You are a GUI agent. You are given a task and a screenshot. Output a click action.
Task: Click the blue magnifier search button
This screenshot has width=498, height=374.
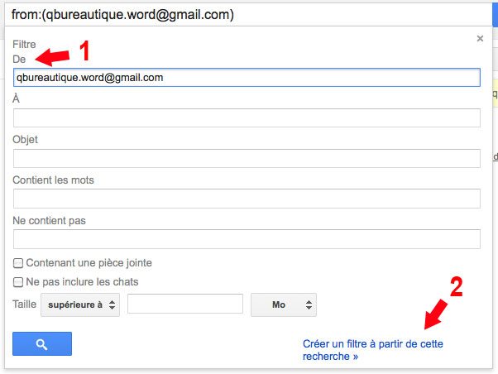(x=42, y=343)
